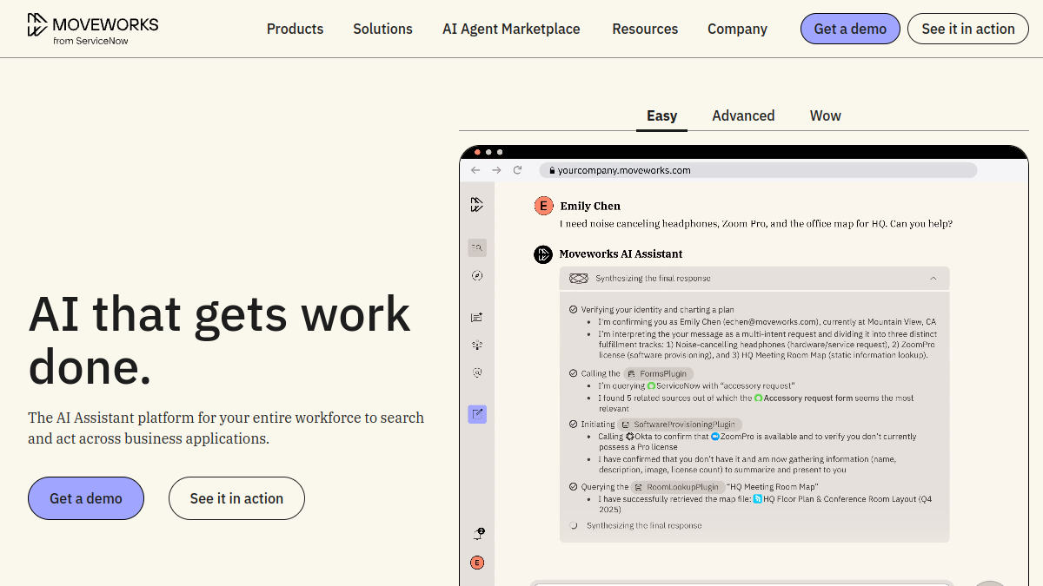1043x586 pixels.
Task: Click the sparkle list icon in the sidebar
Action: pyautogui.click(x=477, y=318)
